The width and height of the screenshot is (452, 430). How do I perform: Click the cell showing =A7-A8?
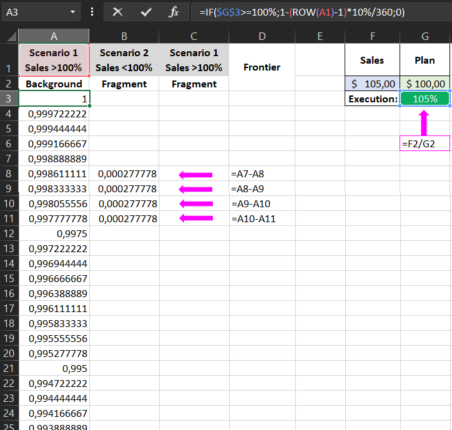point(262,173)
